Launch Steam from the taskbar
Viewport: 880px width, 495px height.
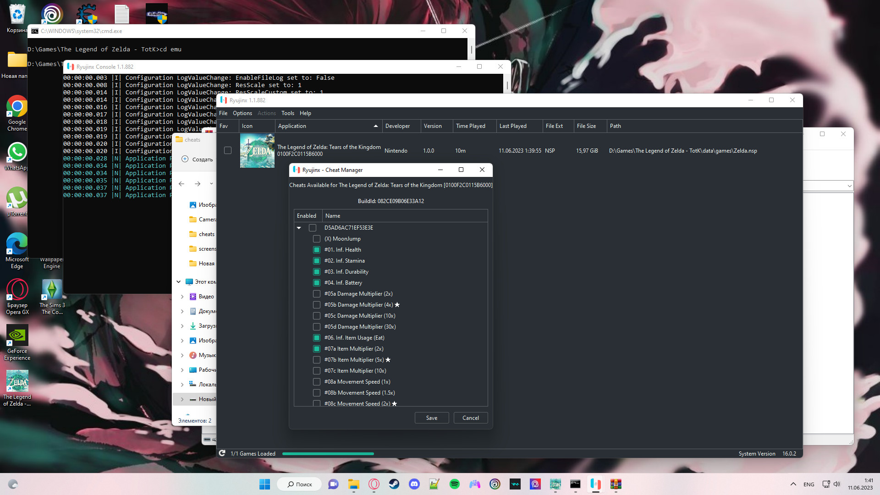394,484
